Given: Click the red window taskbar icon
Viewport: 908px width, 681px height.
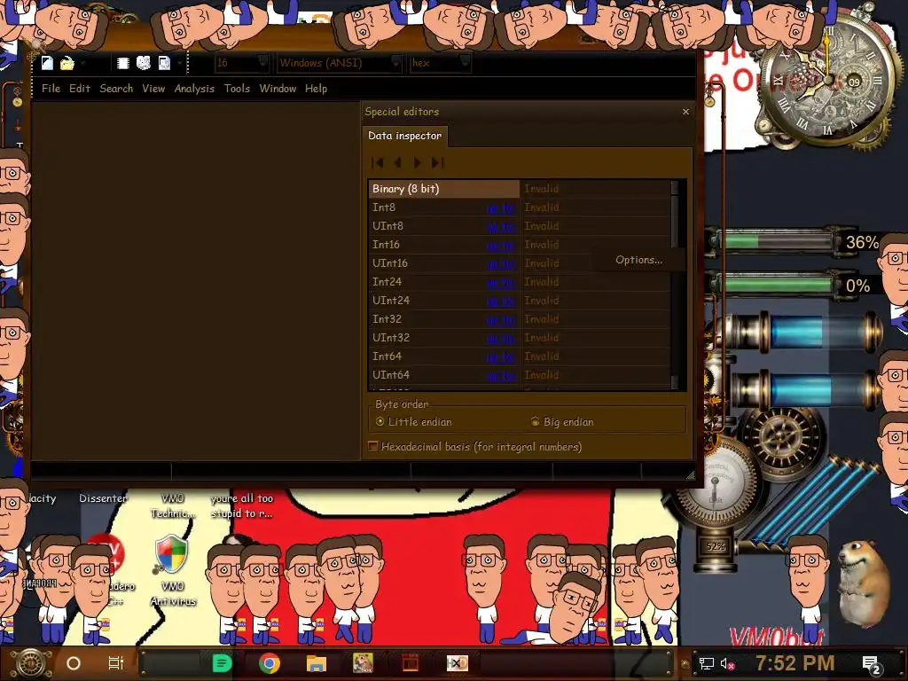Looking at the screenshot, I should [x=411, y=663].
